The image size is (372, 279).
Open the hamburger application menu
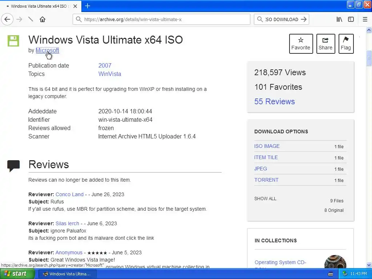365,20
